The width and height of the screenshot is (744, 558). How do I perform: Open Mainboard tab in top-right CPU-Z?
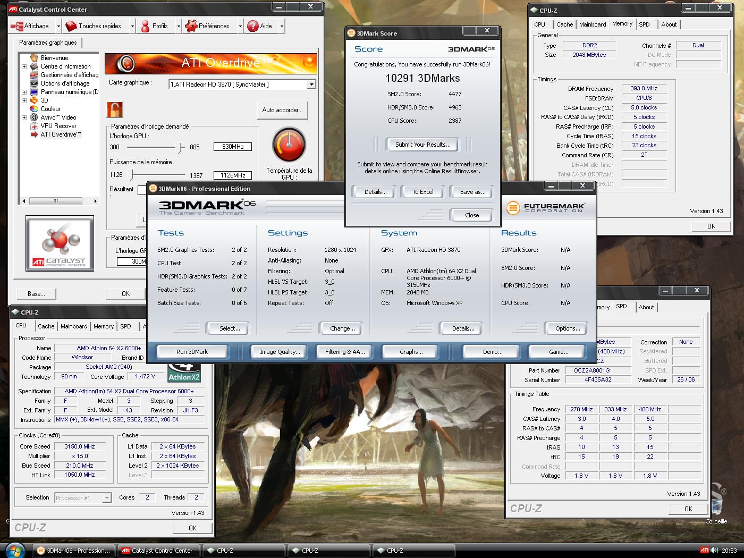593,24
